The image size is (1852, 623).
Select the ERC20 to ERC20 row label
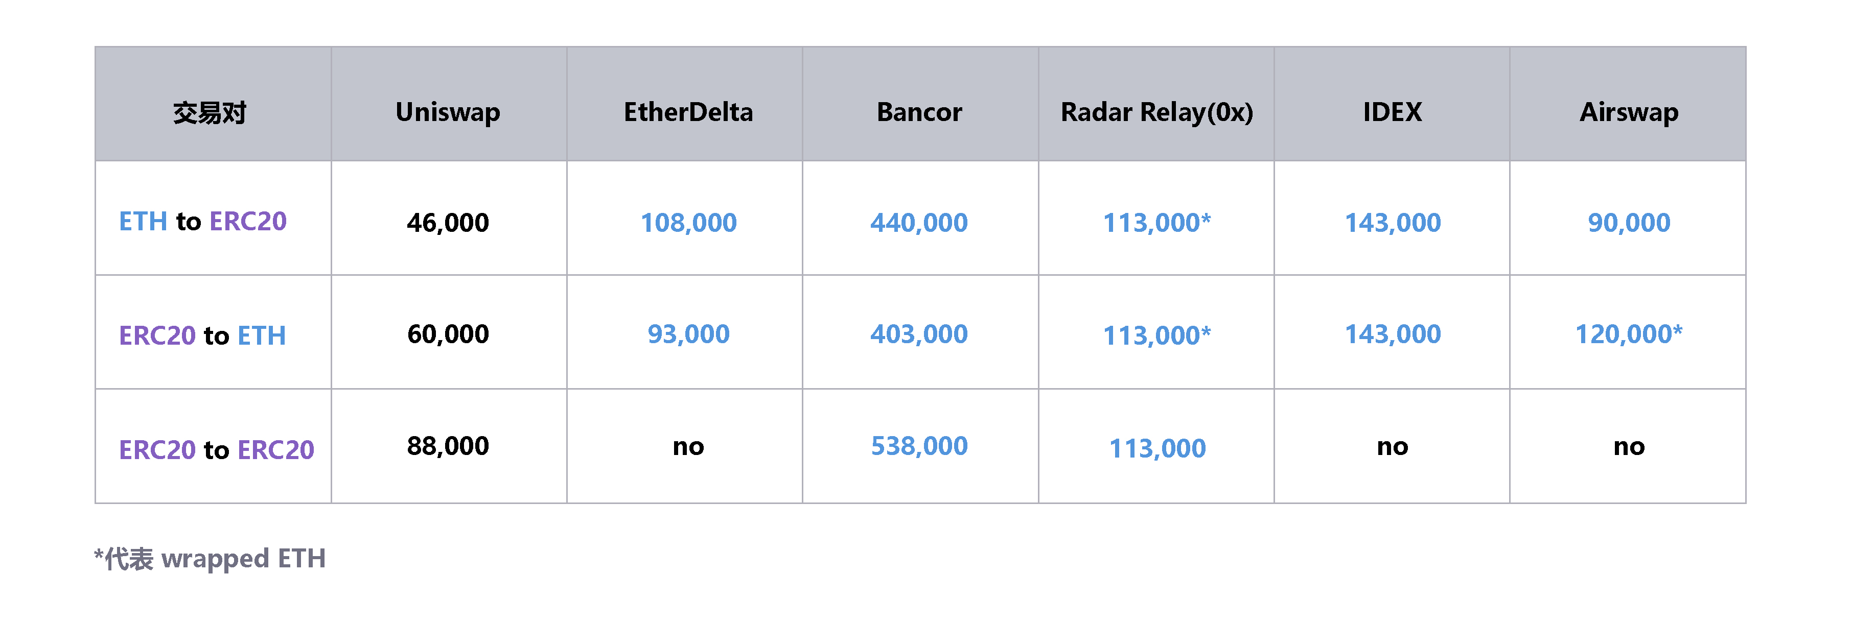point(216,450)
